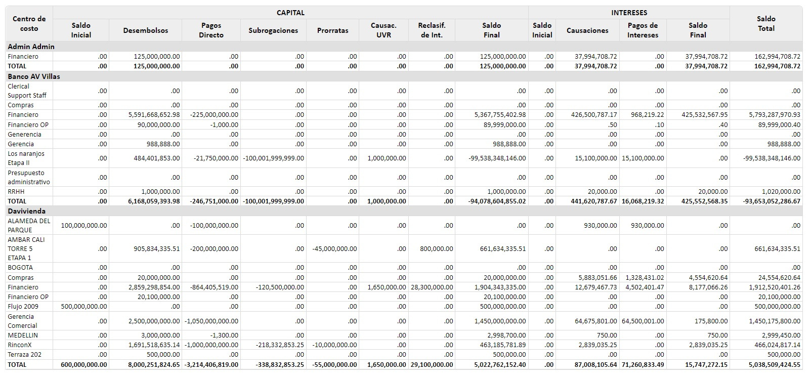The width and height of the screenshot is (811, 378).
Task: Click the Causac. UVR column header
Action: pyautogui.click(x=383, y=30)
